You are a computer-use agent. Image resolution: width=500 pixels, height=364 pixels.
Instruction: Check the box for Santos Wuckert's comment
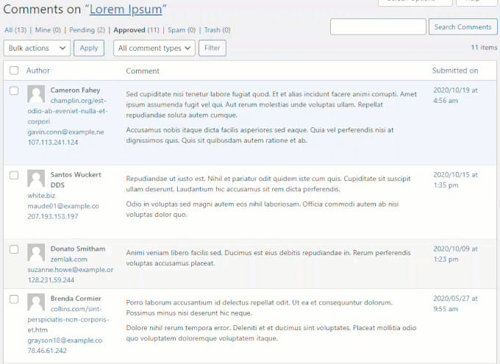point(14,175)
